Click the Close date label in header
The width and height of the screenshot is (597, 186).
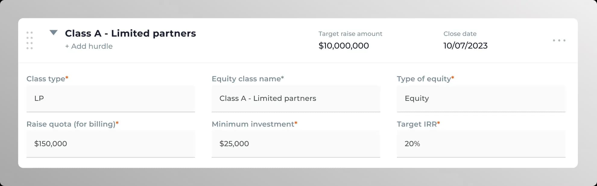click(x=460, y=34)
